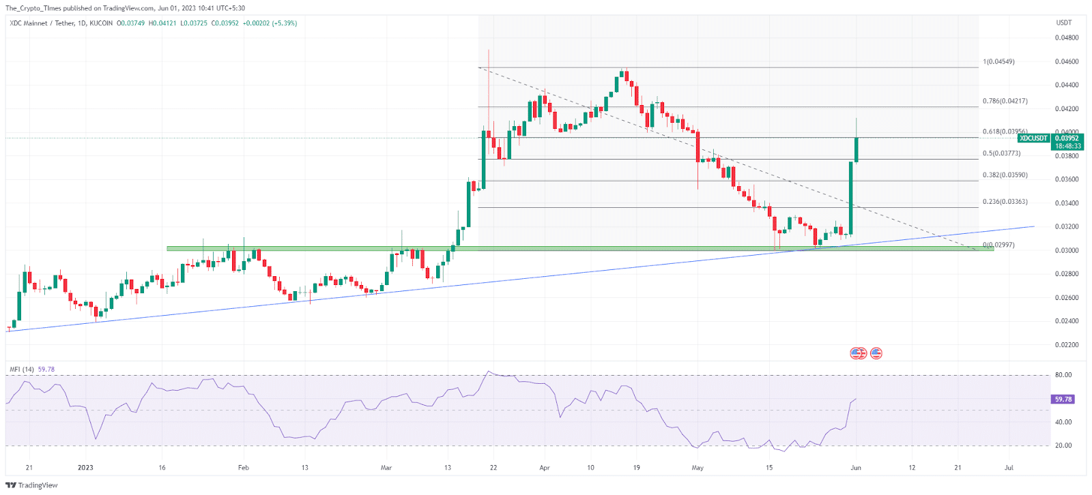Click the 0.02600 price axis label
The image size is (1092, 495).
pyautogui.click(x=1067, y=298)
